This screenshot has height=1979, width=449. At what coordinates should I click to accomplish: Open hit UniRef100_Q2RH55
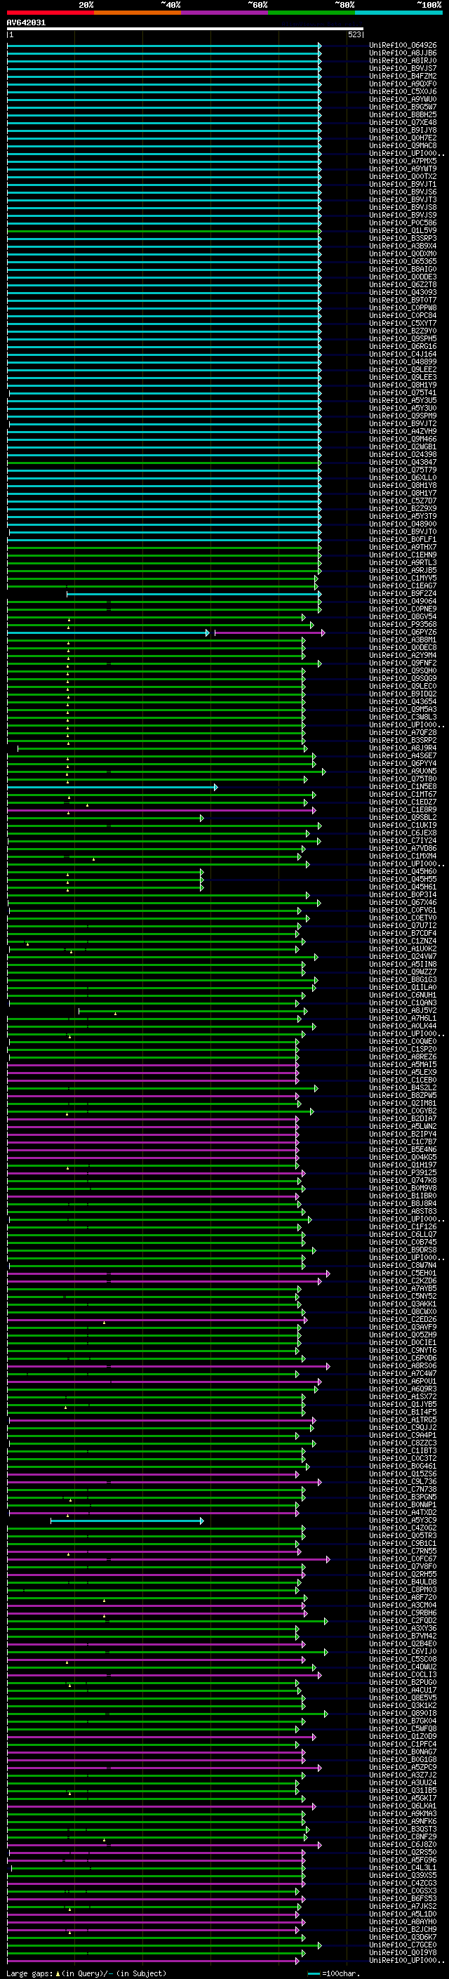point(403,1574)
